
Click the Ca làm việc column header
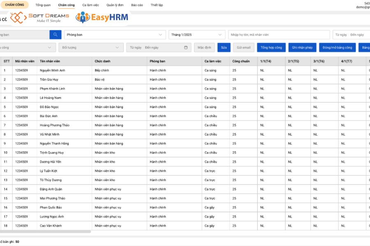click(216, 61)
